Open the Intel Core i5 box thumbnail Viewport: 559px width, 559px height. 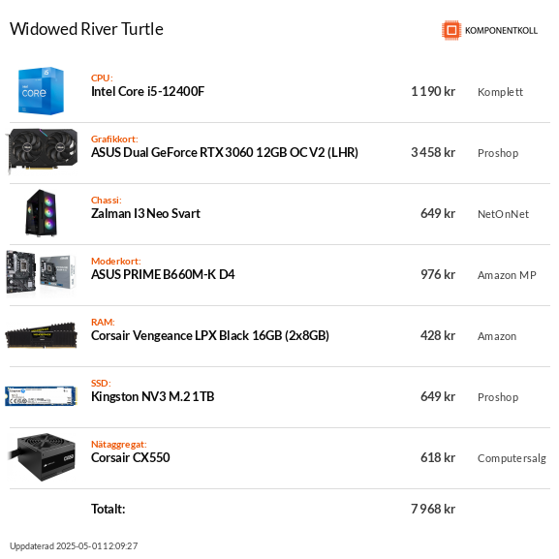(41, 91)
